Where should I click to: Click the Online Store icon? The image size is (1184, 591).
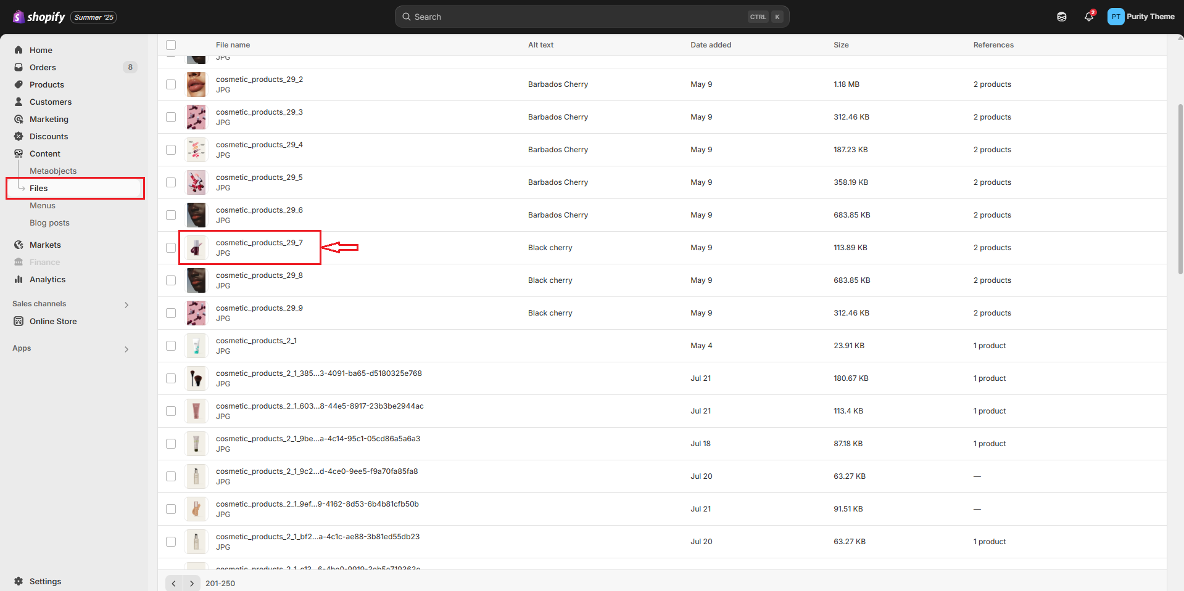(x=19, y=321)
